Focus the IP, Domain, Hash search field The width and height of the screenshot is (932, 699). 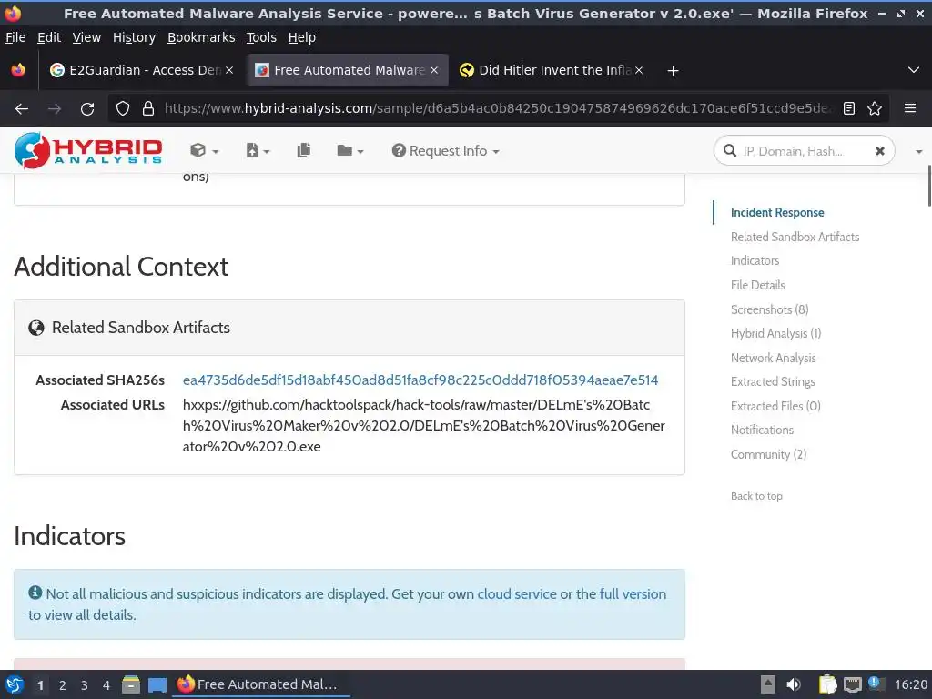coord(804,151)
